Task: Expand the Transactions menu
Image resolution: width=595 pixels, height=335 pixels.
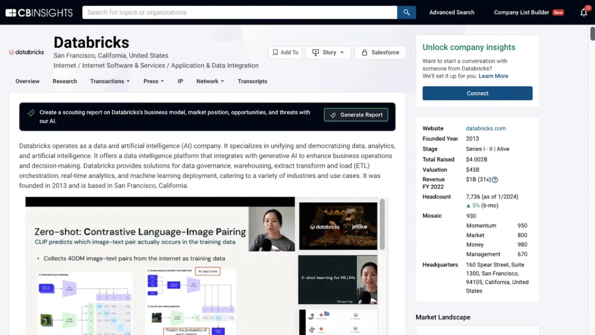Action: pos(109,81)
